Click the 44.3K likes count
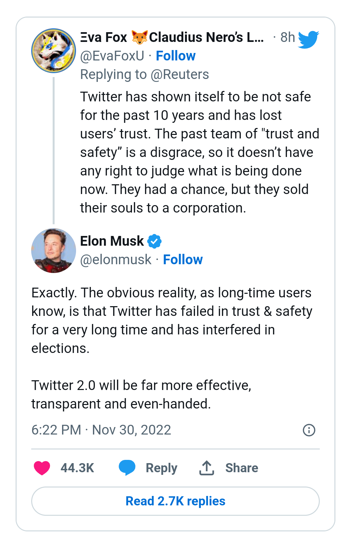351x533 pixels. point(77,468)
